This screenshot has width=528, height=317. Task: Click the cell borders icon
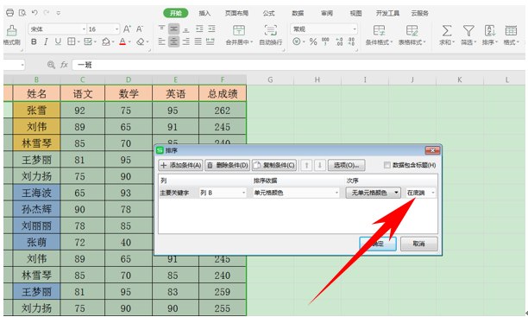coord(71,41)
